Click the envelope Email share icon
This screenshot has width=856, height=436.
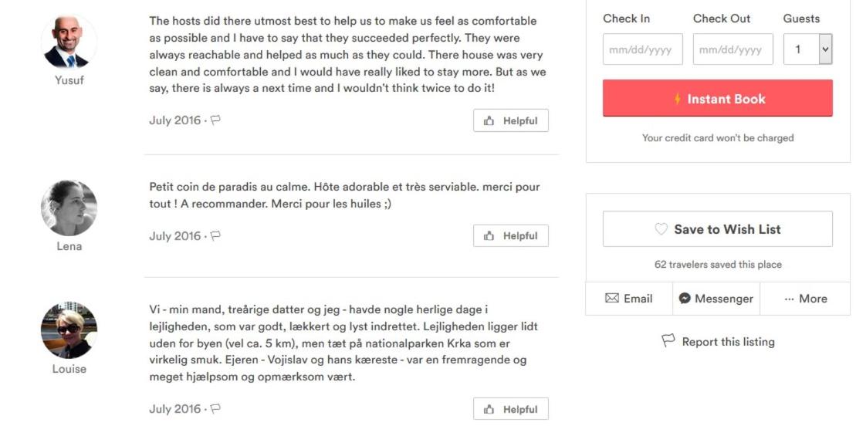612,298
